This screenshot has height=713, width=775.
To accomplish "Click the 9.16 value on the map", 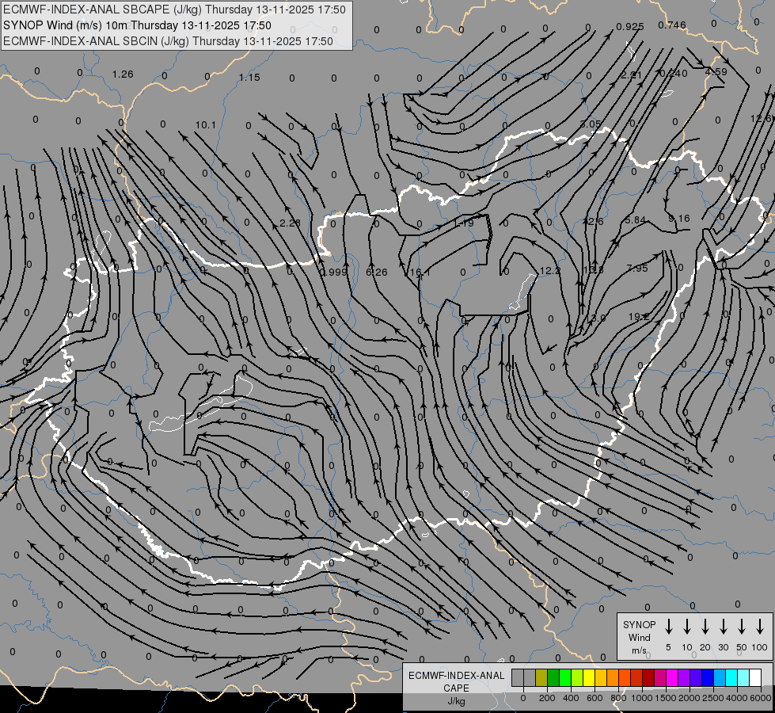I will [x=678, y=218].
